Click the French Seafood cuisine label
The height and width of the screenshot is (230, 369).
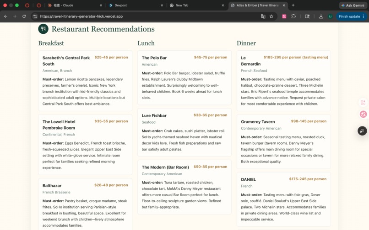pos(254,71)
